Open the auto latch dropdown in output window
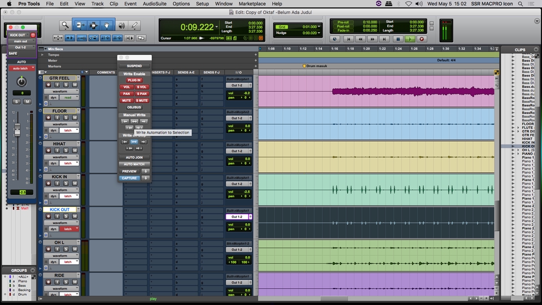 click(x=22, y=68)
